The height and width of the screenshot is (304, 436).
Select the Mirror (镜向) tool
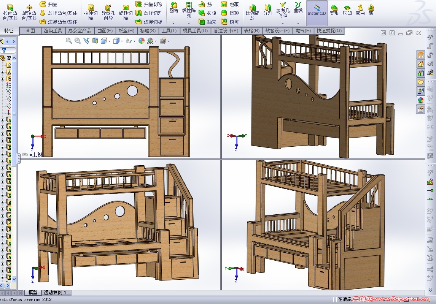(230, 22)
